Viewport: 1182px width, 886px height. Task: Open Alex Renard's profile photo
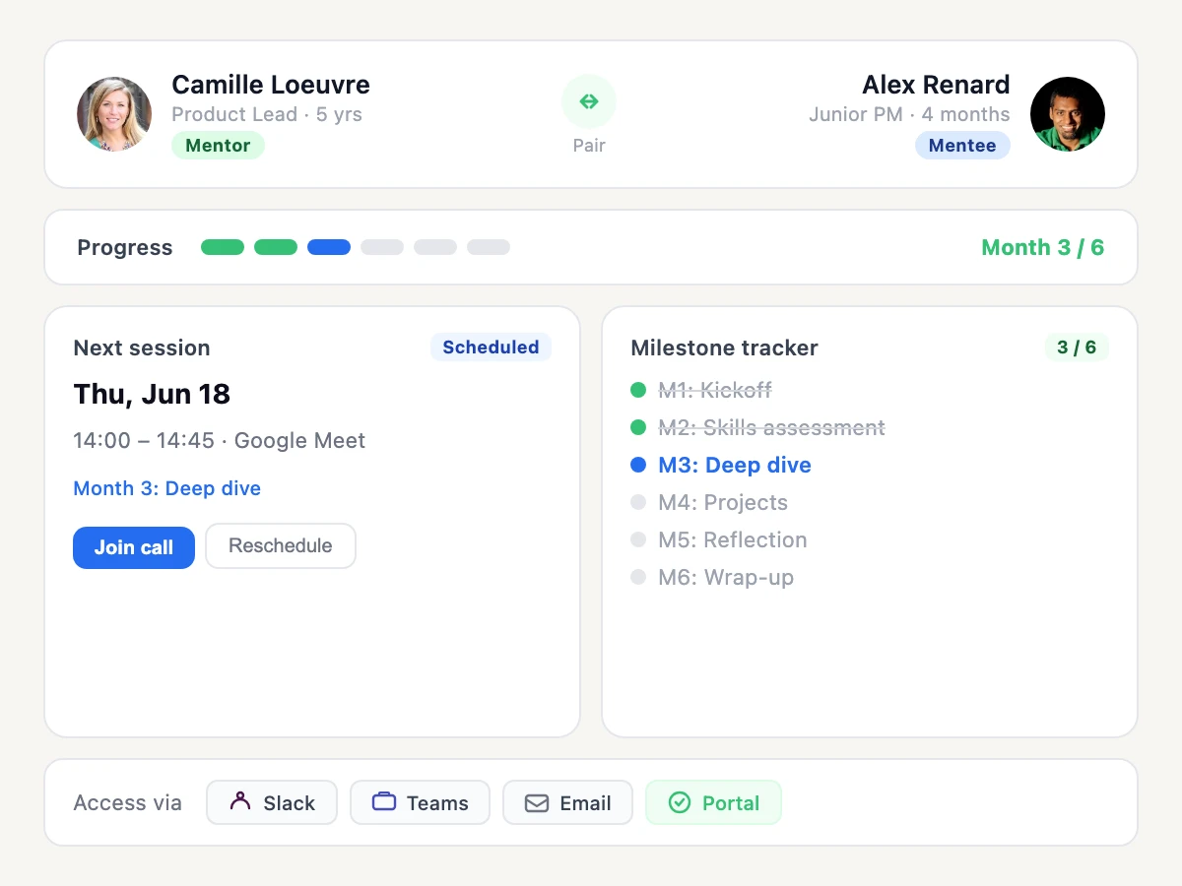(x=1068, y=114)
